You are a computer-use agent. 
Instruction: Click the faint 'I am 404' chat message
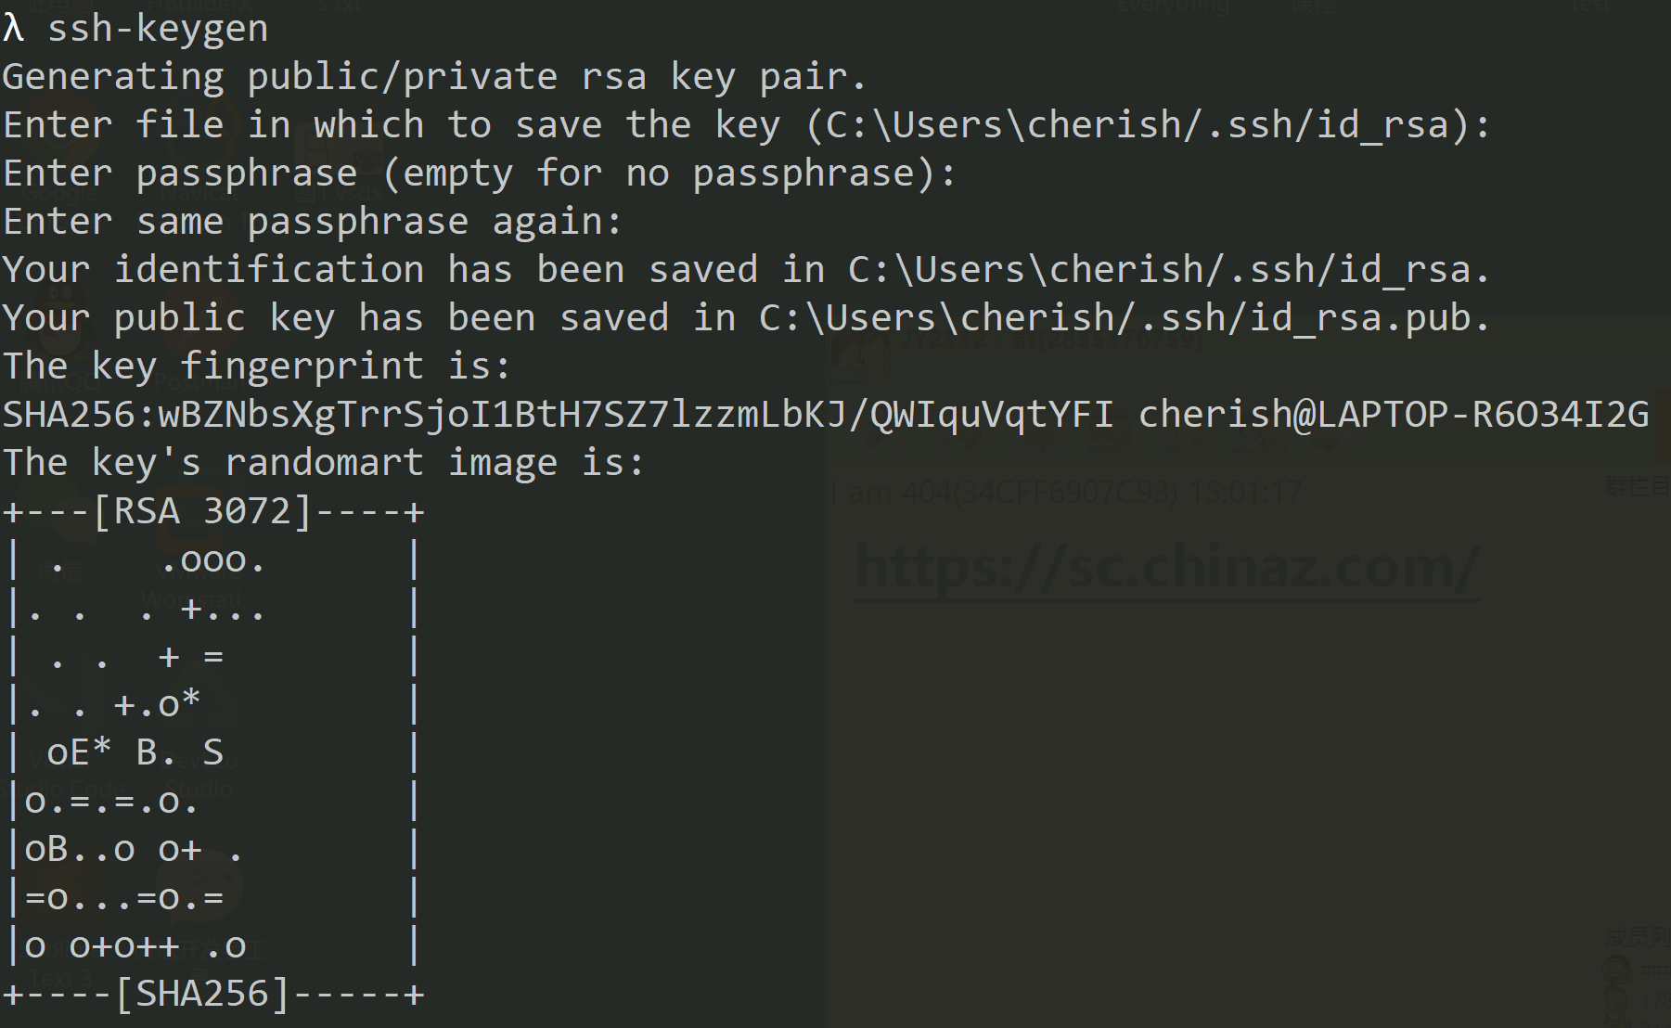pos(1067,492)
